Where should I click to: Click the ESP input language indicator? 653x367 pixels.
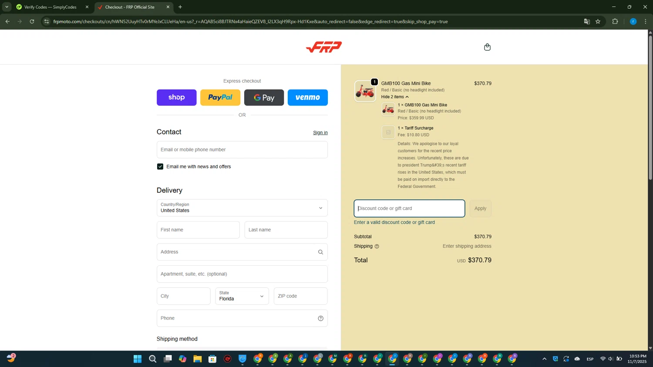tap(590, 359)
